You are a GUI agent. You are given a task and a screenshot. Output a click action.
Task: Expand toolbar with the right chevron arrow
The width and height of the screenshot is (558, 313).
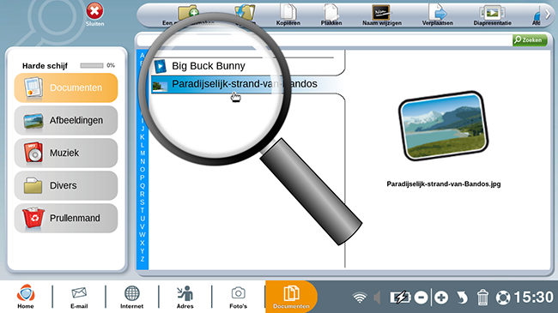click(548, 15)
